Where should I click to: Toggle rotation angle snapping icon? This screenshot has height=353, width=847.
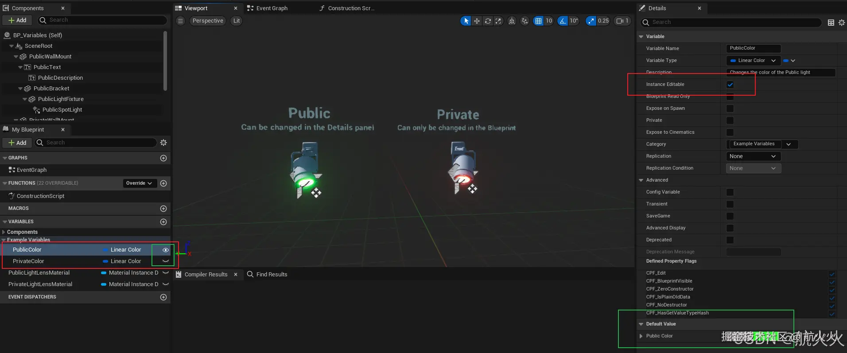click(x=563, y=21)
